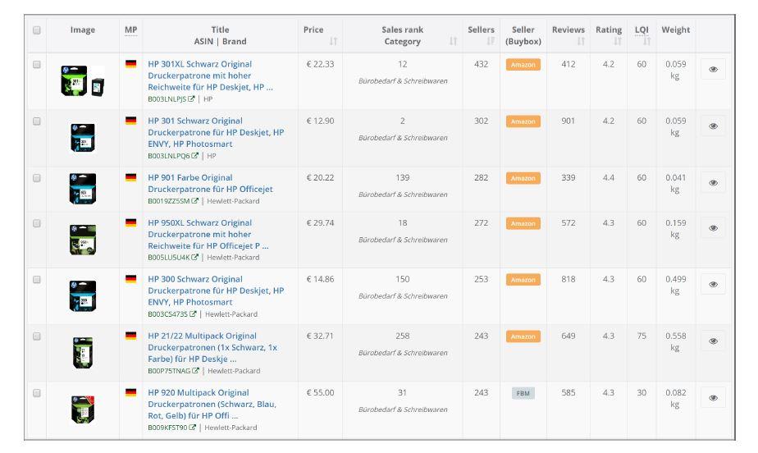This screenshot has width=758, height=453.
Task: Click Amazon buybox badge in HP 21/22 row
Action: coord(523,336)
